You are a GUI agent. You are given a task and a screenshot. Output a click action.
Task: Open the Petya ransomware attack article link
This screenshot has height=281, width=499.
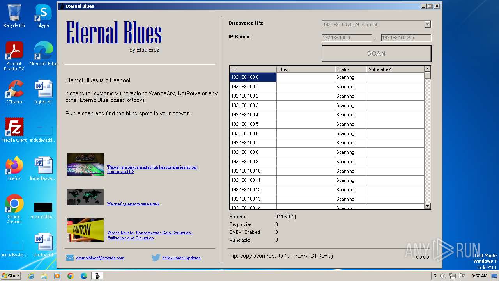152,169
